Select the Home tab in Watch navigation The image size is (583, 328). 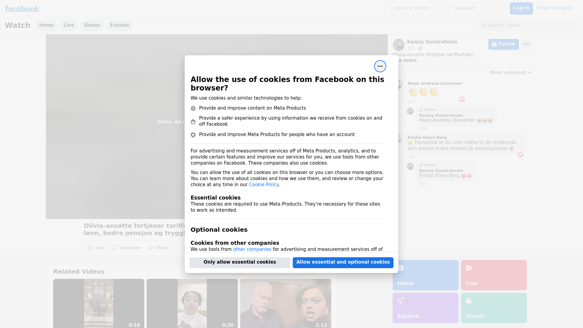pos(46,25)
